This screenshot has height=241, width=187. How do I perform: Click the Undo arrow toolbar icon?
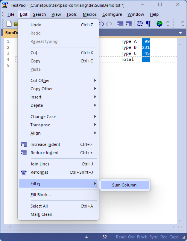coord(102,24)
